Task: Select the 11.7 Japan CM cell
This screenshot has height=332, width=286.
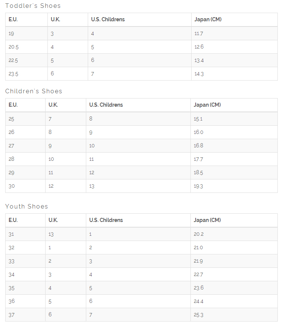Action: click(x=199, y=34)
